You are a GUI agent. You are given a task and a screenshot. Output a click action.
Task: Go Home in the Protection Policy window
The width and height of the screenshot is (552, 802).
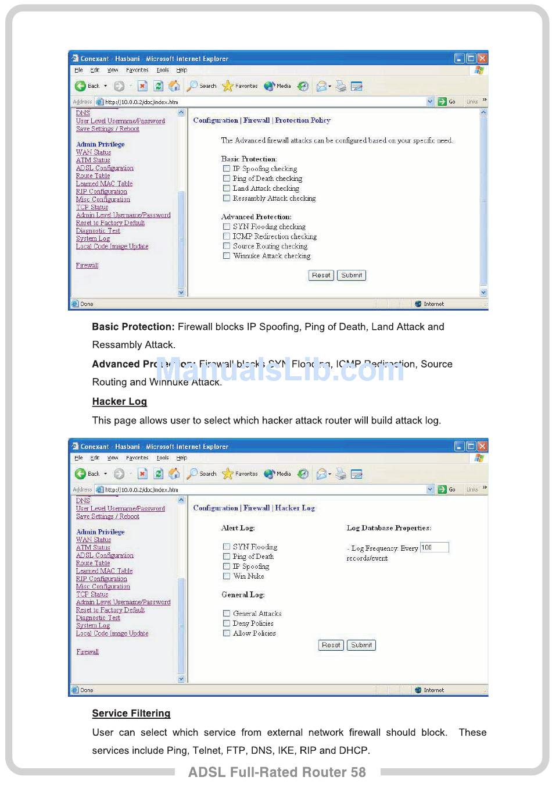tap(174, 86)
